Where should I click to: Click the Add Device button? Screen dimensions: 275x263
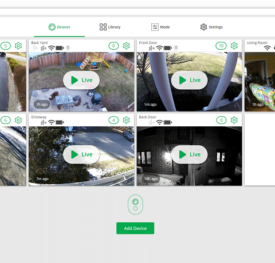(135, 228)
